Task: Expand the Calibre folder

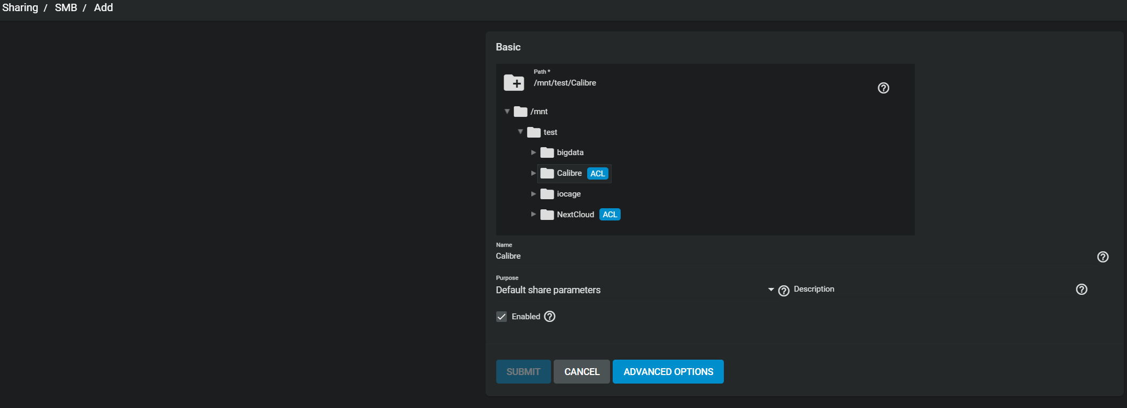Action: click(533, 173)
